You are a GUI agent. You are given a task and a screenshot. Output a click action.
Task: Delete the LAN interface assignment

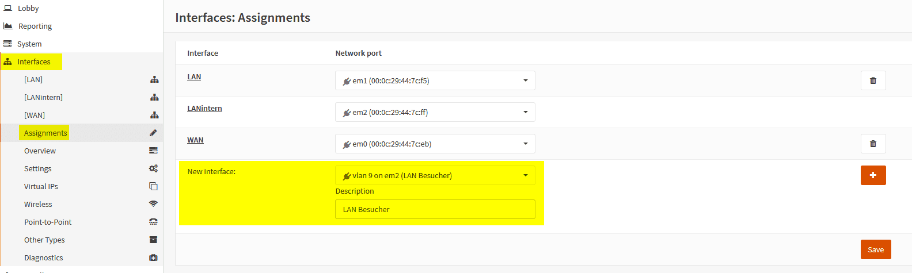873,80
